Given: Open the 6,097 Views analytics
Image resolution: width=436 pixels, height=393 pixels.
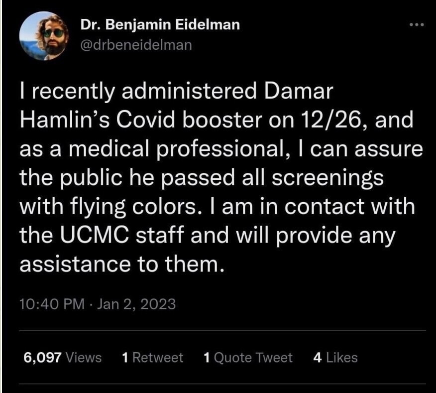Looking at the screenshot, I should point(62,357).
